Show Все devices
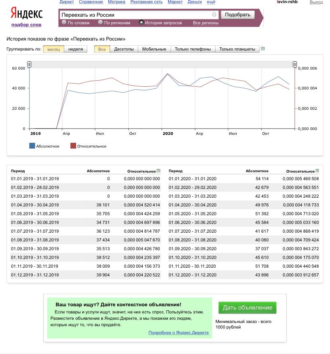 (102, 49)
